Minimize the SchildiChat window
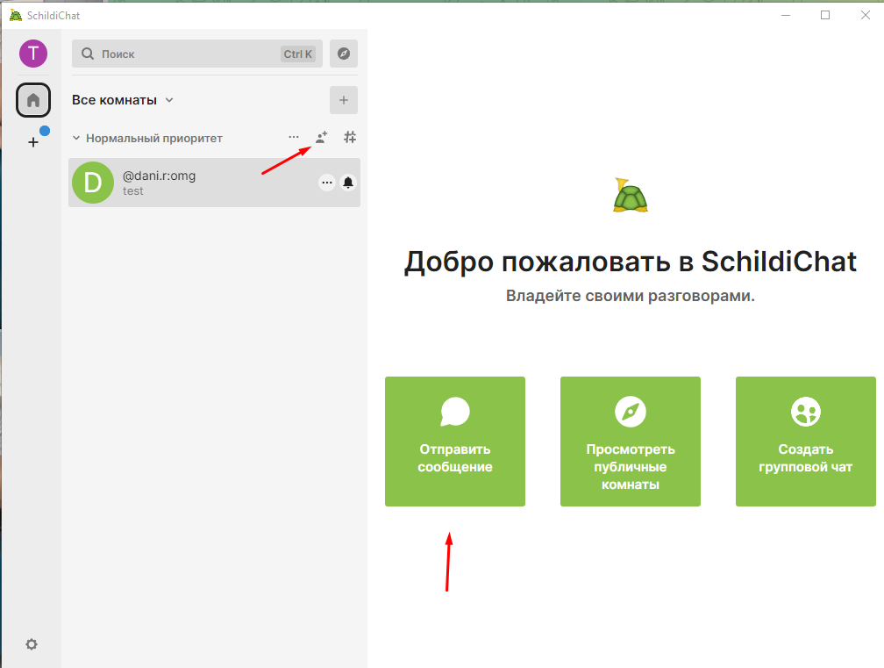The width and height of the screenshot is (884, 668). click(x=786, y=15)
